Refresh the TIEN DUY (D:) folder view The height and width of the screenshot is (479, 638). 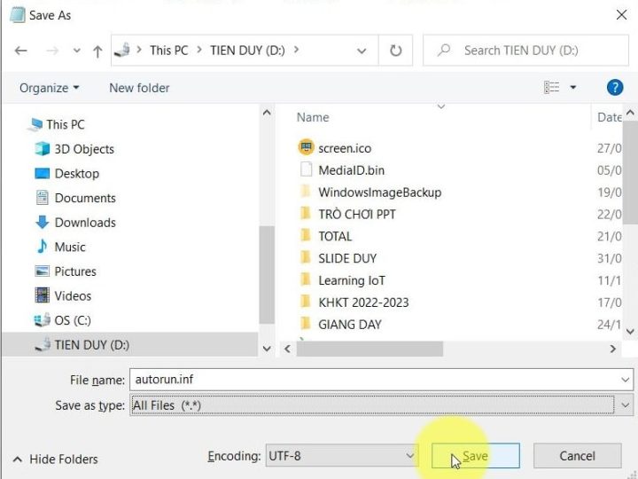395,51
